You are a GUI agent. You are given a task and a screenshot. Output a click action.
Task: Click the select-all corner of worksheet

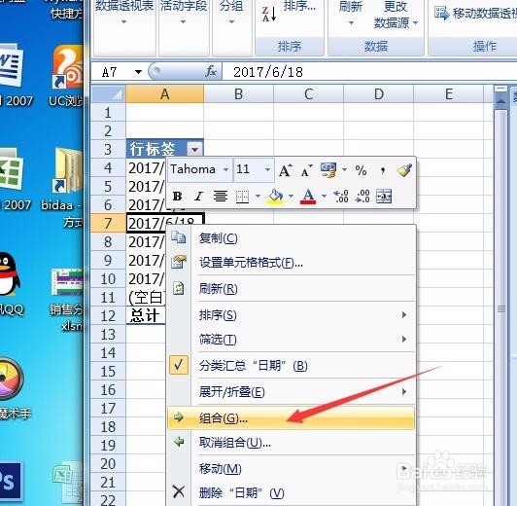click(x=109, y=94)
